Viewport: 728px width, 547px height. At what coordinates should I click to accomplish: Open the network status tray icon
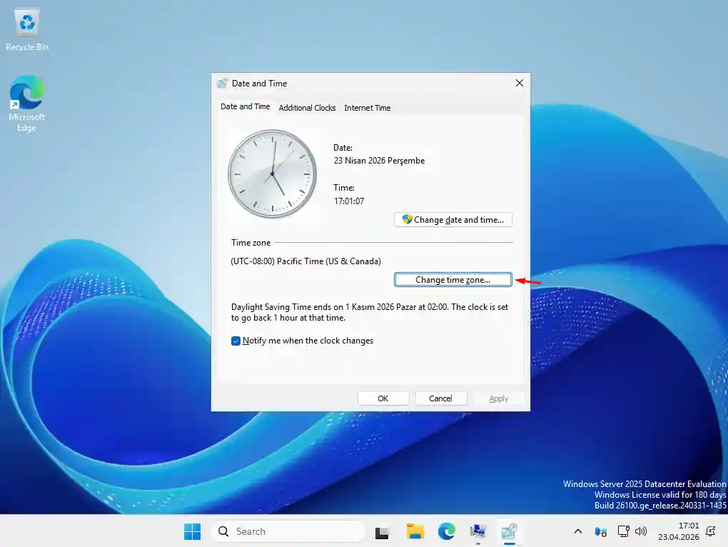[x=623, y=531]
